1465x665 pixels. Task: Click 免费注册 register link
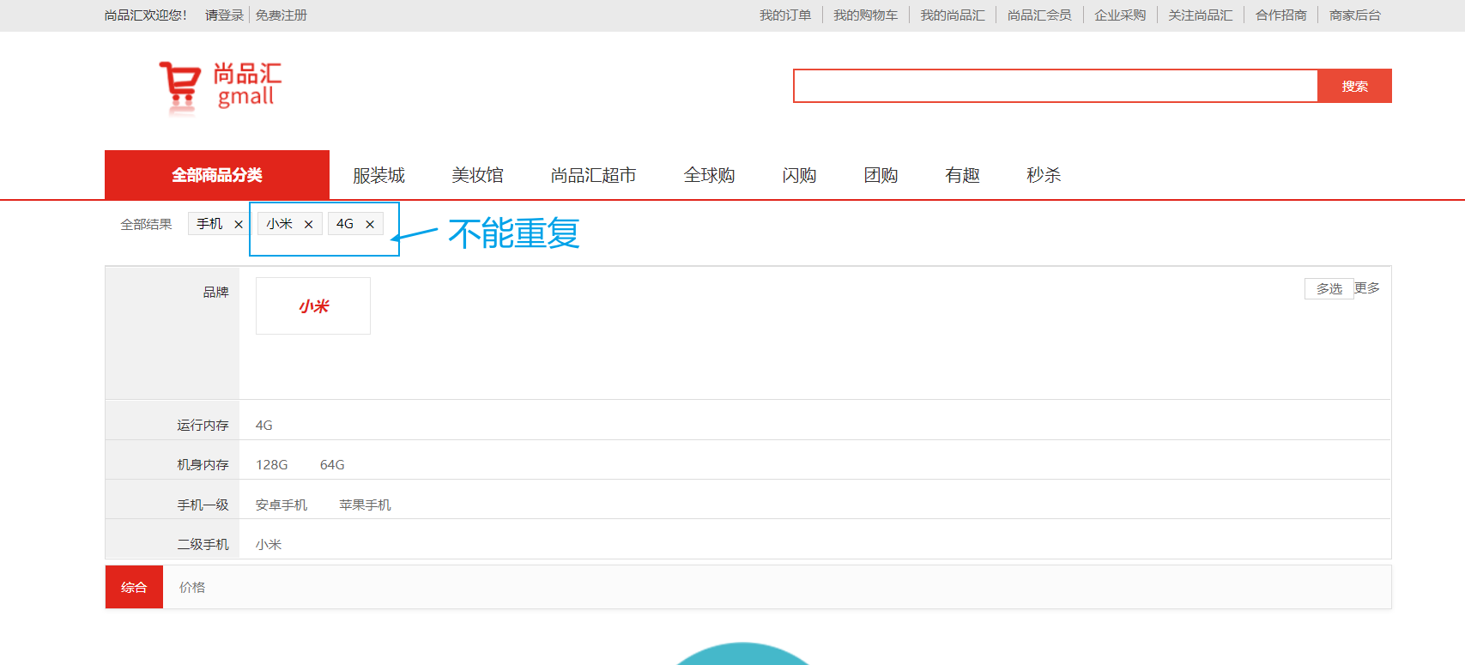[281, 15]
